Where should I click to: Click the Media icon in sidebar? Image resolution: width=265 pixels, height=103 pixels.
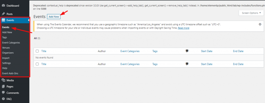tap(3, 80)
